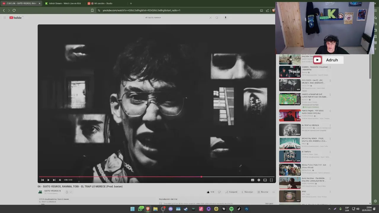The image size is (379, 213).
Task: Clear the YouTube search text
Action: pyautogui.click(x=211, y=17)
